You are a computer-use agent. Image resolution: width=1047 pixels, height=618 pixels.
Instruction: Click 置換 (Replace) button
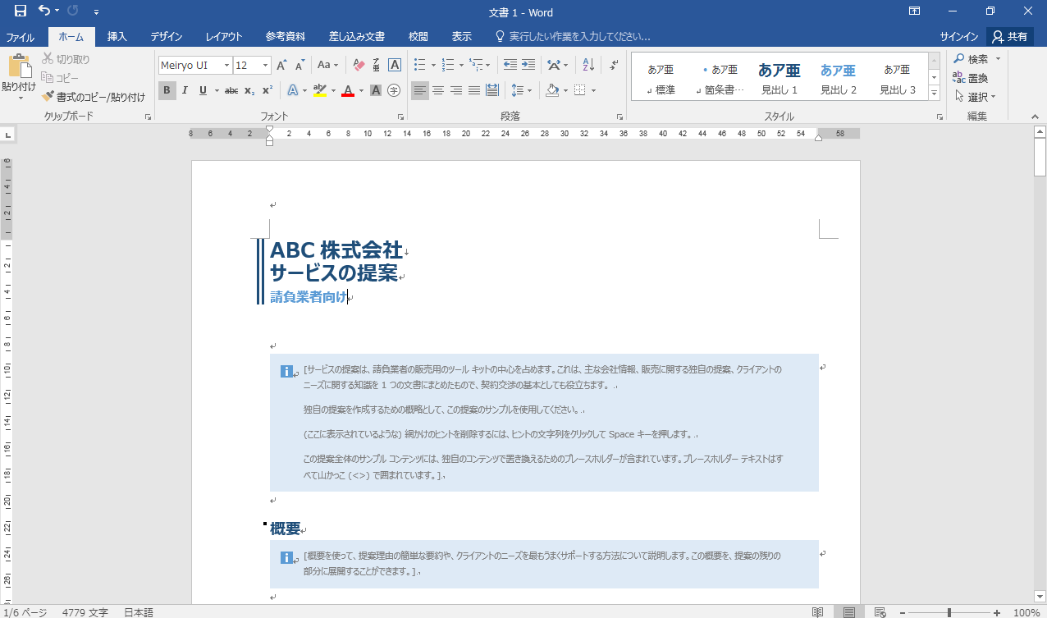[971, 78]
